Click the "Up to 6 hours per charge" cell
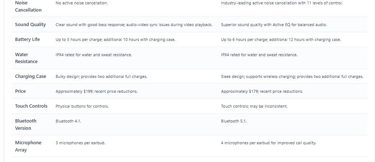Image resolution: width=375 pixels, height=162 pixels. pos(281,40)
